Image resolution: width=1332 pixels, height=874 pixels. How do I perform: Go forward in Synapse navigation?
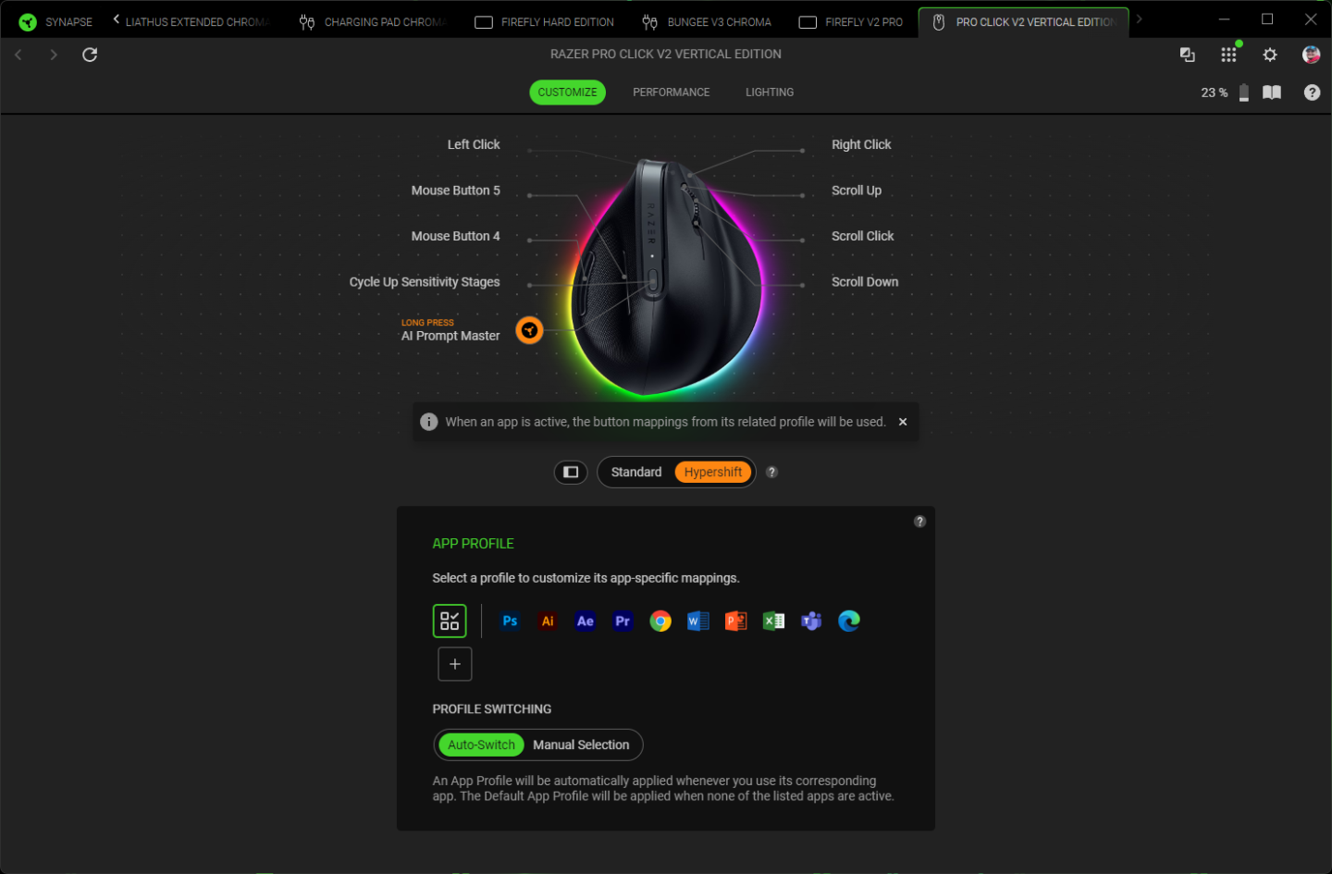[54, 55]
